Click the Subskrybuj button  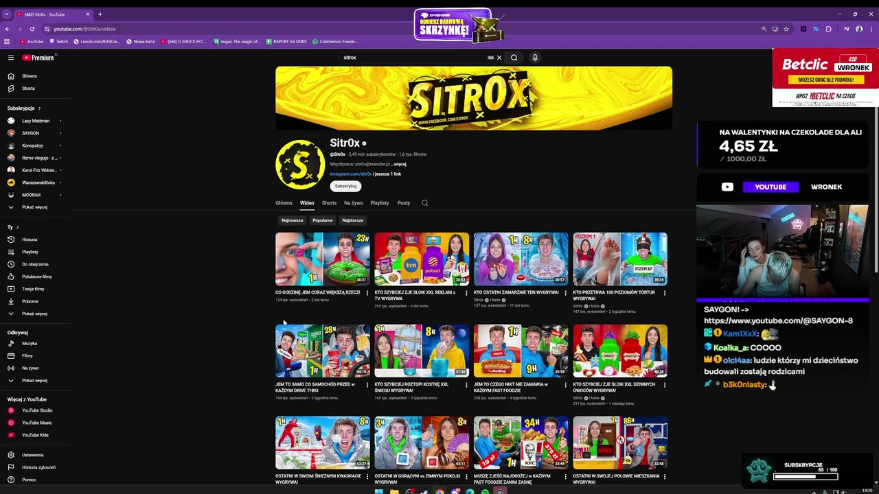tap(345, 186)
